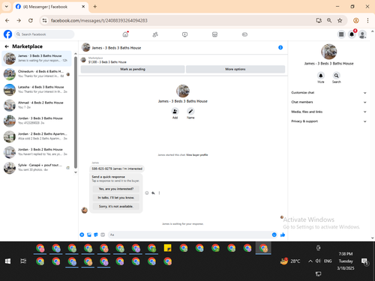The image size is (375, 281).
Task: Open the Friends icon in top navigation
Action: coord(155,34)
